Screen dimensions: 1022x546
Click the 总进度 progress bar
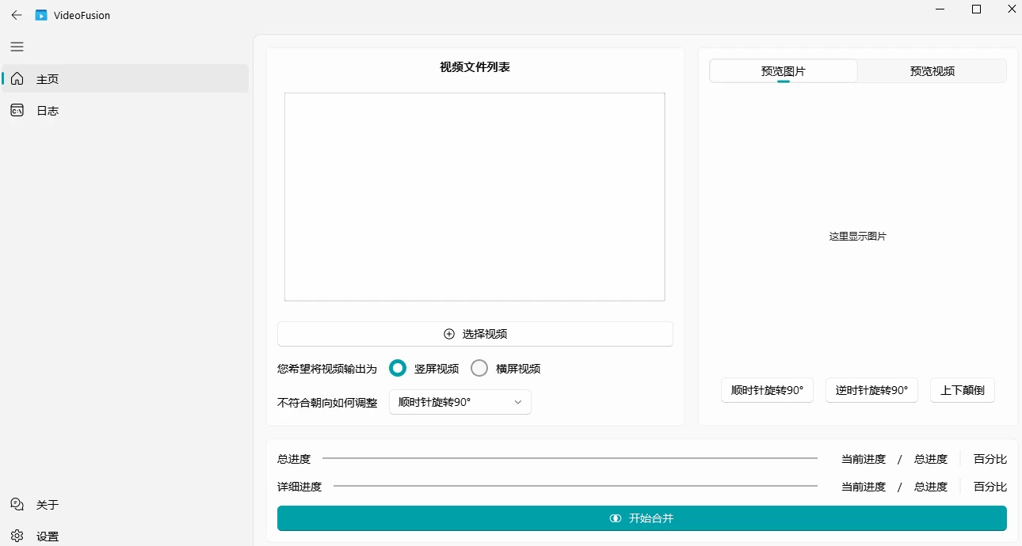(x=569, y=458)
